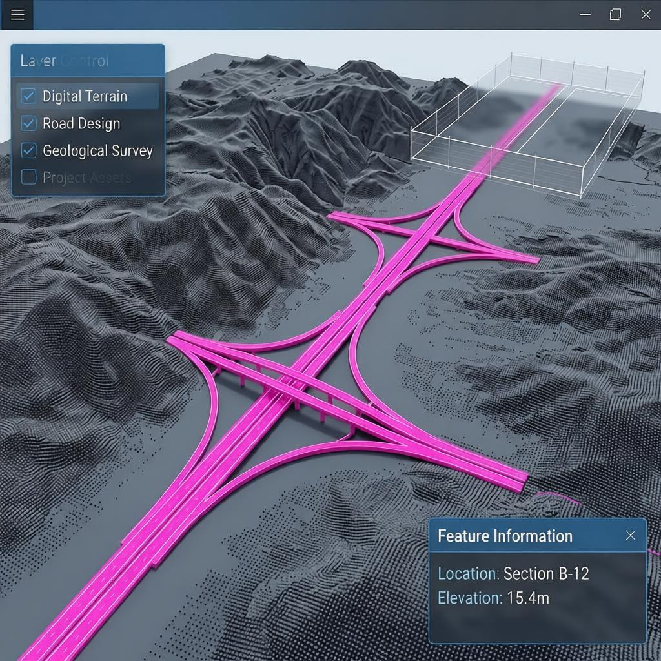Select the Geological Survey layer label
661x661 pixels.
pos(98,151)
